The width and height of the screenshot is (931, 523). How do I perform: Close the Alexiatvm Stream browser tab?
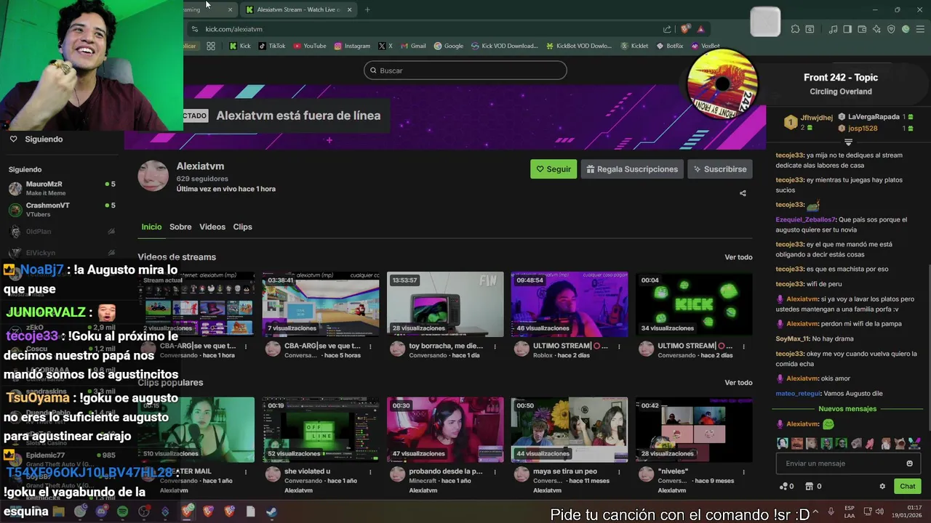point(349,9)
